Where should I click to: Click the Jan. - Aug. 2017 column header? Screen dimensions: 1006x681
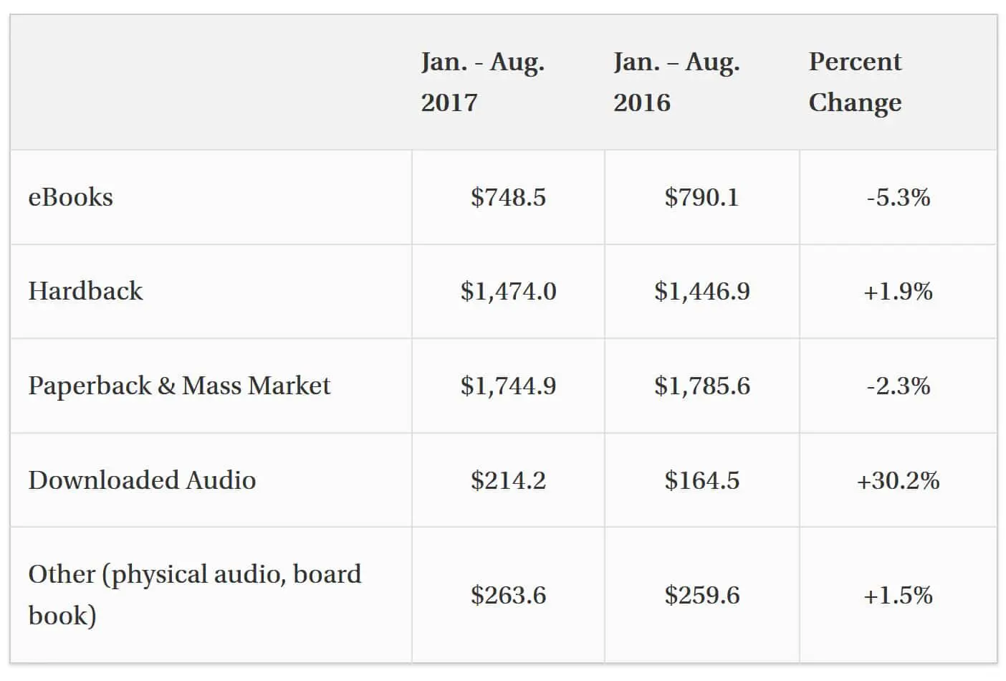point(483,82)
